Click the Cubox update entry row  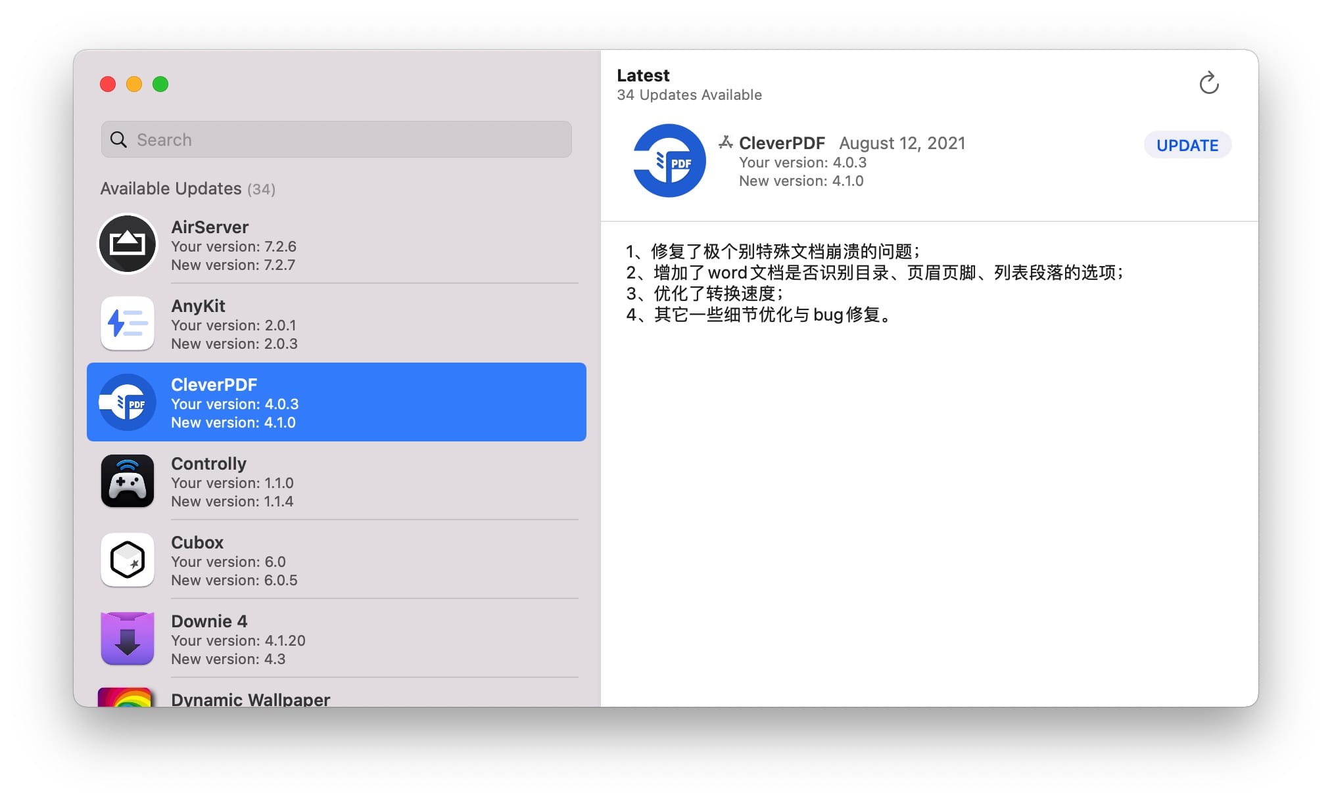click(337, 560)
